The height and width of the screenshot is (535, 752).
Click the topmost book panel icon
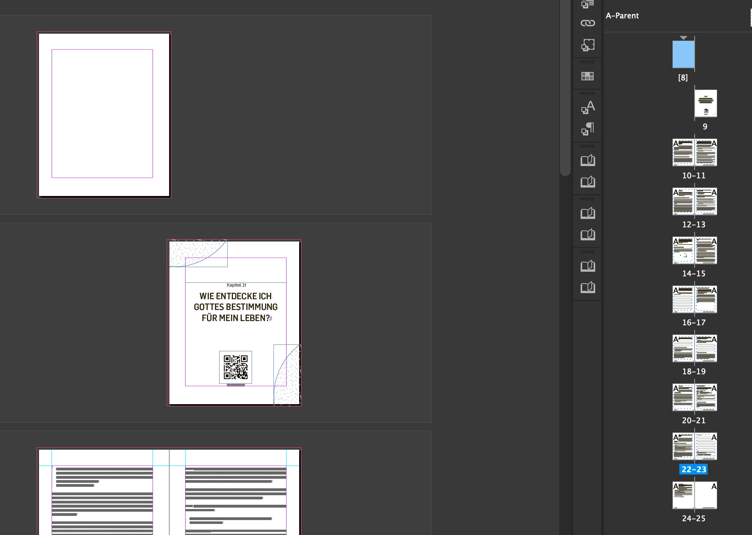tap(588, 160)
